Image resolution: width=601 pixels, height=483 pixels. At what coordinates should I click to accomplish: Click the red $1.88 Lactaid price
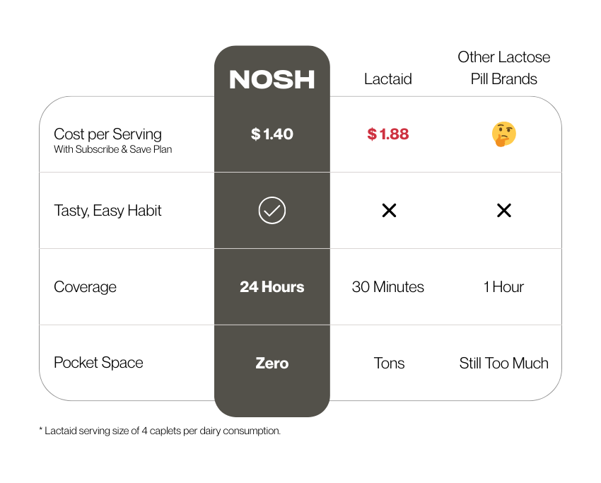388,134
